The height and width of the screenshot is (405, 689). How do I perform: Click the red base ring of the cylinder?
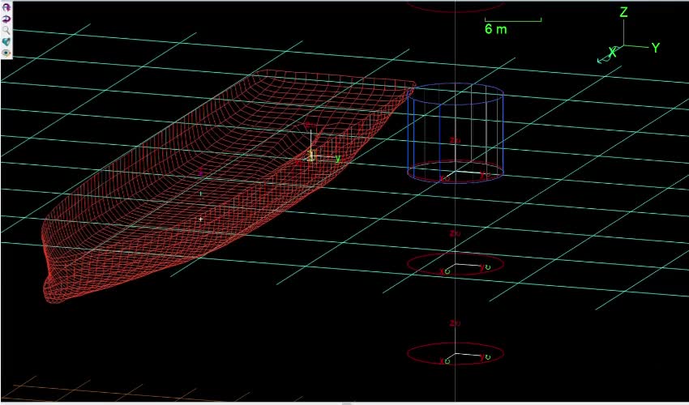coord(455,181)
